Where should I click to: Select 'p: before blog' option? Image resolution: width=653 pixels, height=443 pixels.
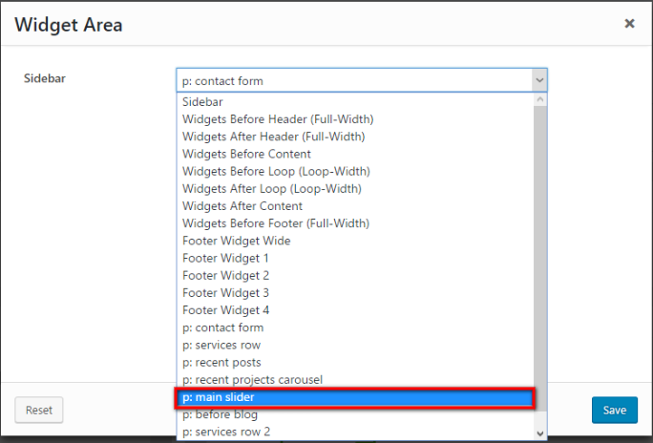pos(221,414)
